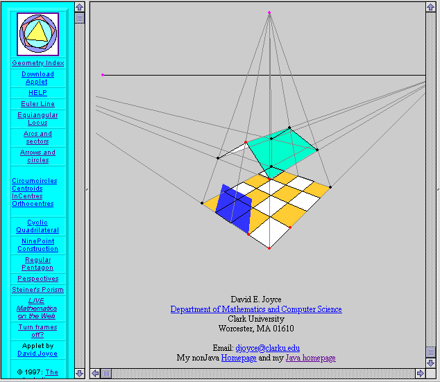The height and width of the screenshot is (382, 440).
Task: Open the Steiner's Porism link
Action: click(38, 290)
